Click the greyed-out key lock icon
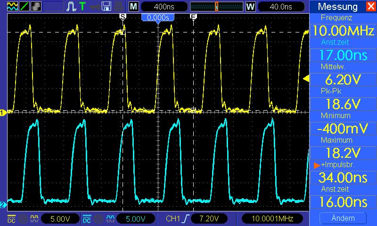The image size is (377, 226). pyautogui.click(x=95, y=7)
